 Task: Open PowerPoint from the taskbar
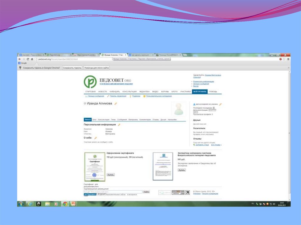(73, 204)
